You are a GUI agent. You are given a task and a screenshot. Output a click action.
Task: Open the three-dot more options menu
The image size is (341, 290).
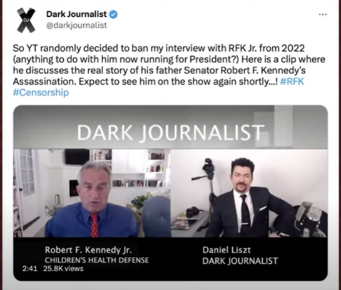323,14
